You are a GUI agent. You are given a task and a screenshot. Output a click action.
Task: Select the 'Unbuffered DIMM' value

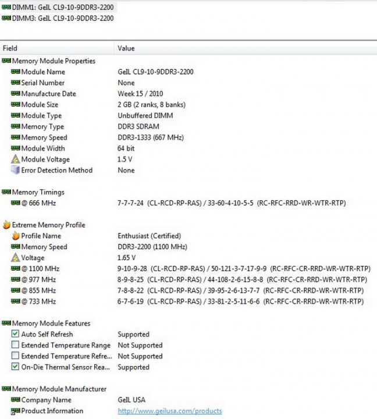[x=145, y=115]
